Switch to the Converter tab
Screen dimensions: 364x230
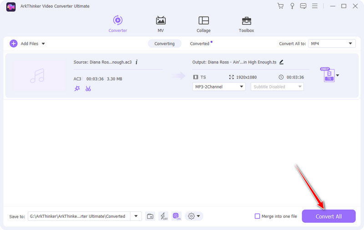tap(118, 24)
